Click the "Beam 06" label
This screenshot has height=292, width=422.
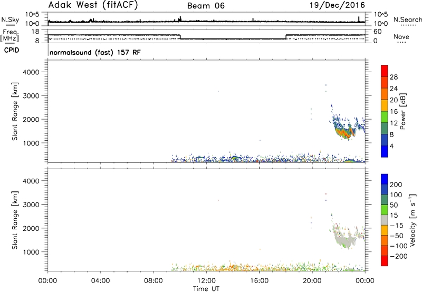pyautogui.click(x=206, y=6)
